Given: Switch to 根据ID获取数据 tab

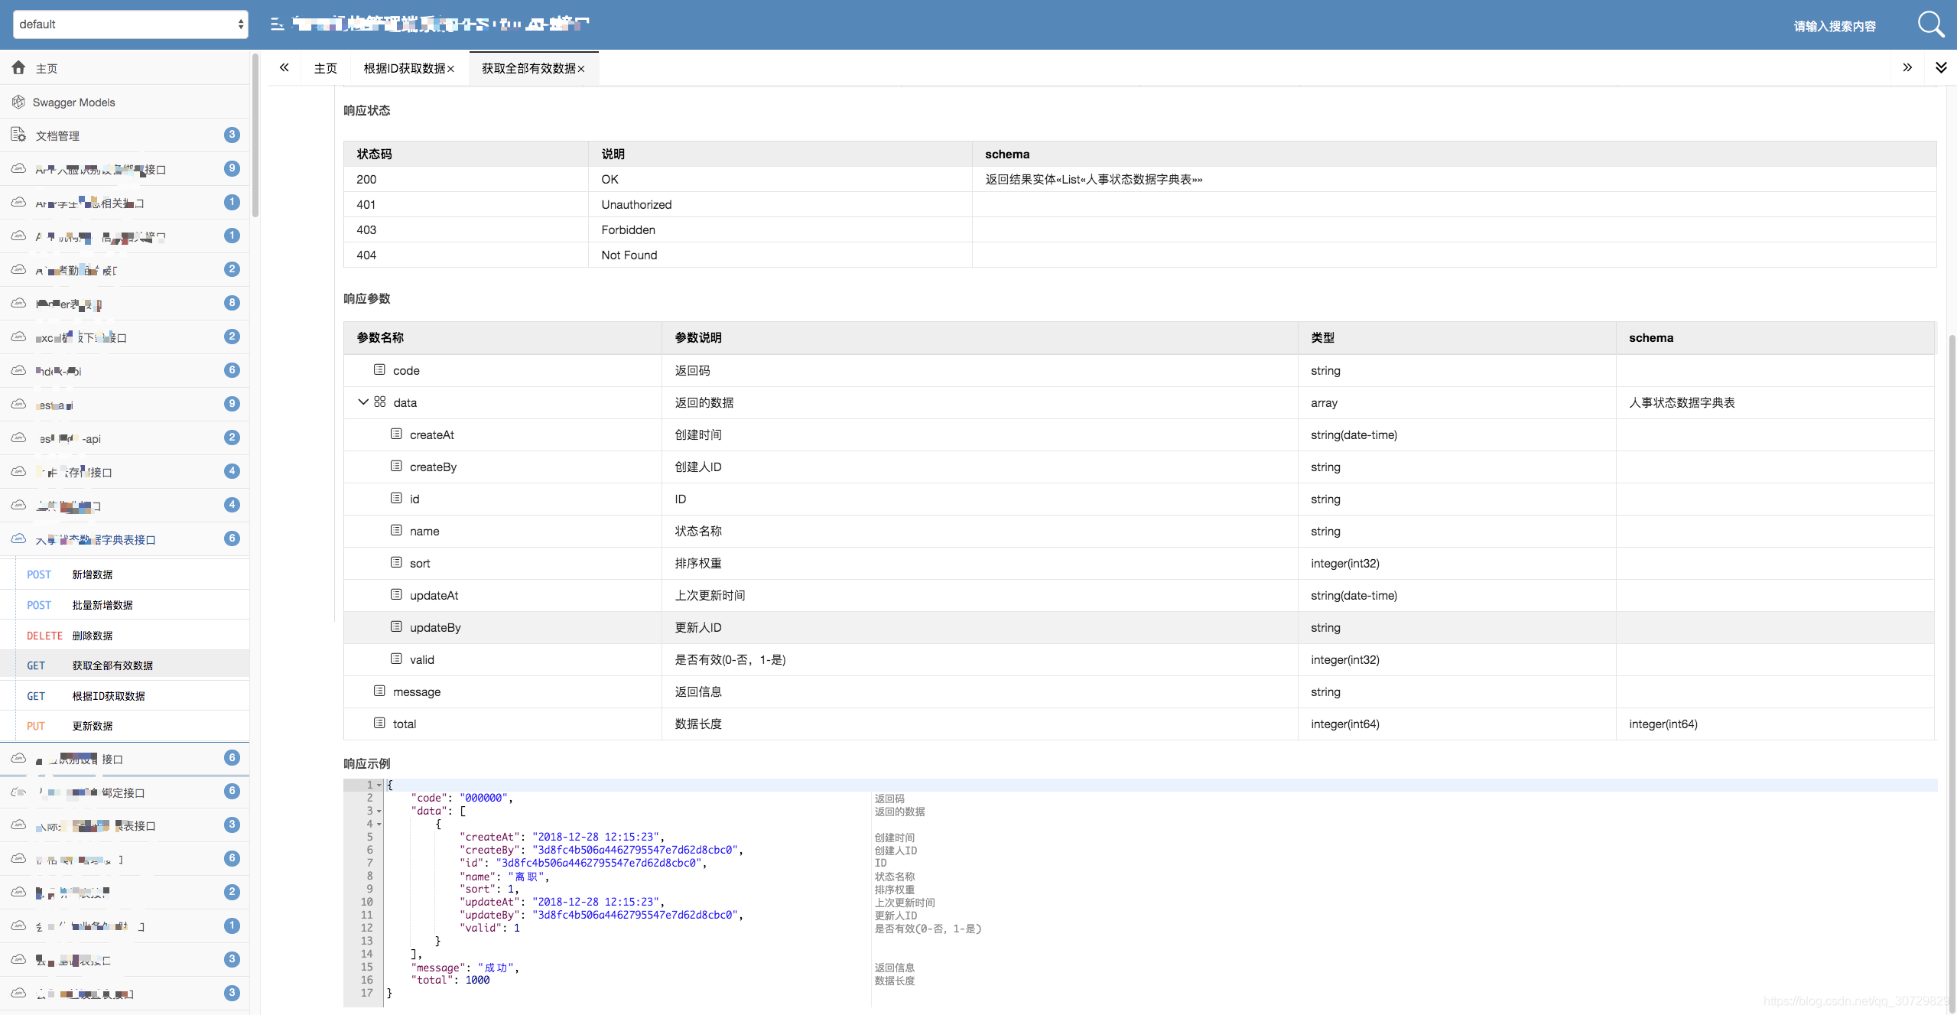Looking at the screenshot, I should [x=404, y=68].
